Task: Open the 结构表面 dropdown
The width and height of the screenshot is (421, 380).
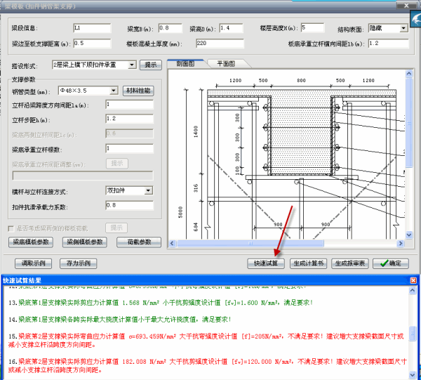Action: (x=403, y=28)
